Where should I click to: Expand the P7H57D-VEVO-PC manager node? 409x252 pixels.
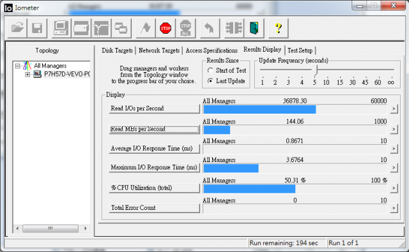[27, 75]
